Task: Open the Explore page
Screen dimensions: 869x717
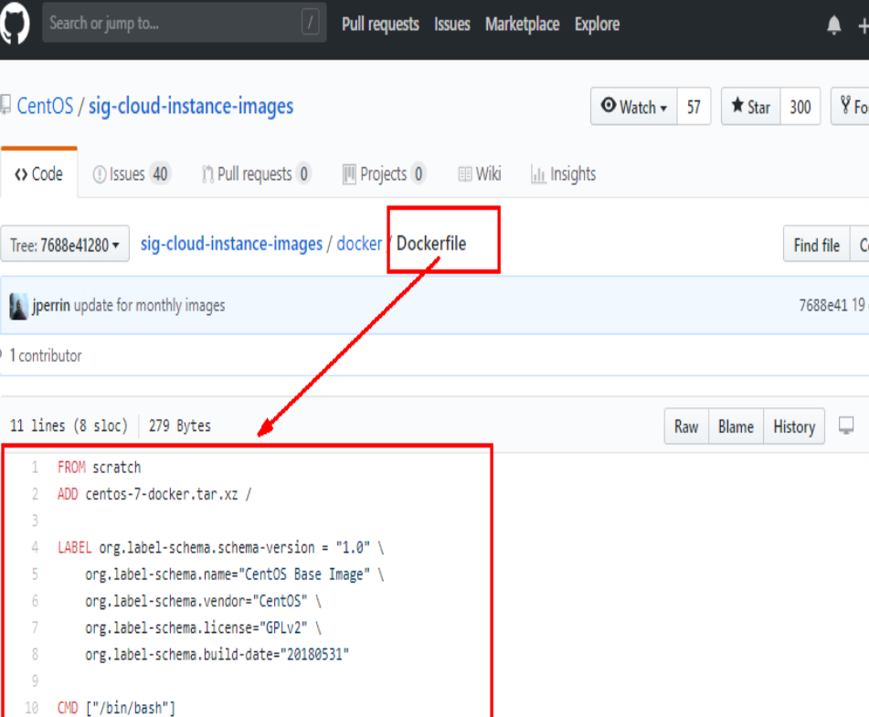Action: pos(597,24)
